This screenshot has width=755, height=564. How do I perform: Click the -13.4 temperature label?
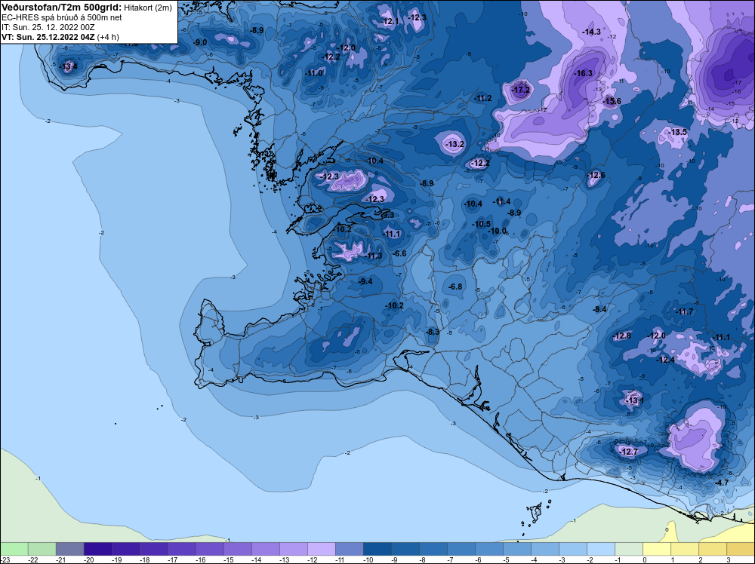click(x=68, y=66)
